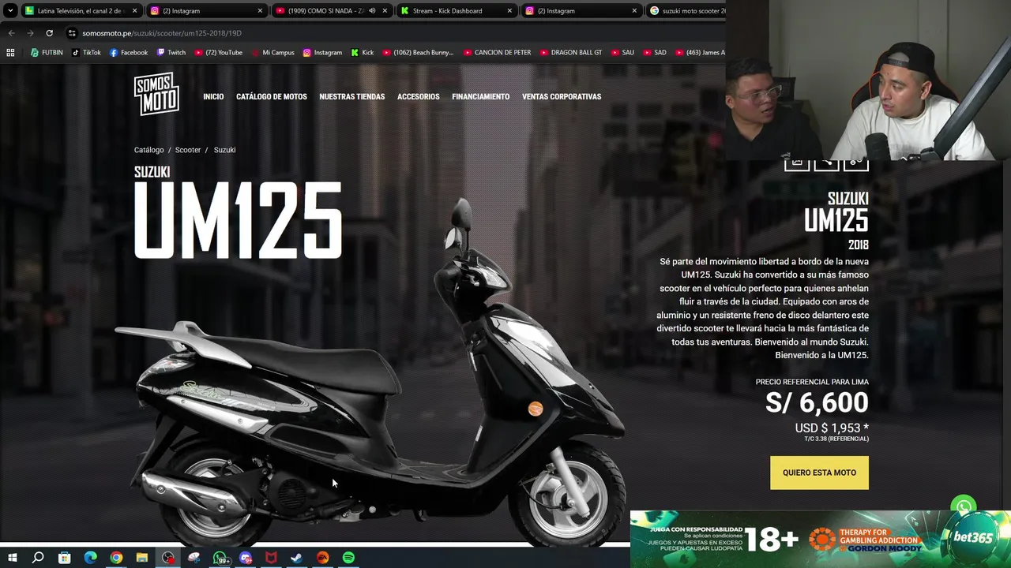Screen dimensions: 1011x568
Task: Open McAfee from the taskbar
Action: (271, 558)
